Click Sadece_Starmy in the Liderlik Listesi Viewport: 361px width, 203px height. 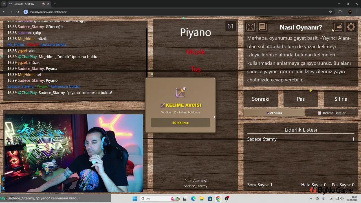click(262, 139)
